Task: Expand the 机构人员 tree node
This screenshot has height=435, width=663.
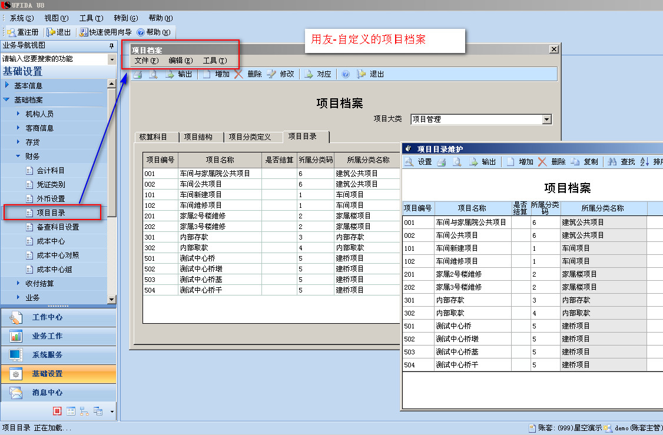Action: [18, 114]
